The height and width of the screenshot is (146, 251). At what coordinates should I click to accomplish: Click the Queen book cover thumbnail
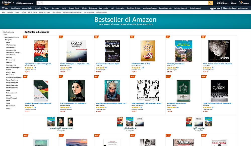click(x=219, y=91)
